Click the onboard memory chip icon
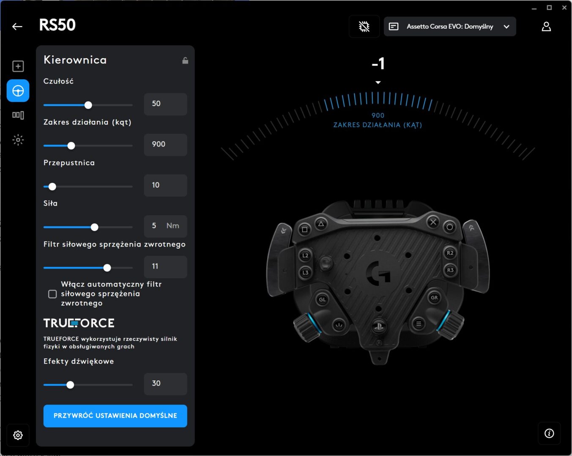Viewport: 572px width, 456px height. pos(364,27)
